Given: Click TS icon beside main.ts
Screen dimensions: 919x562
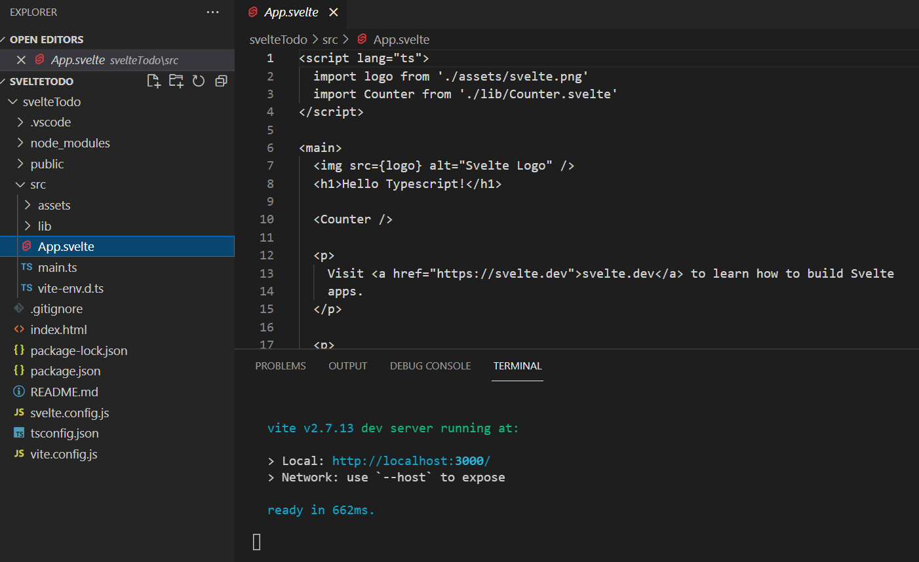Looking at the screenshot, I should coord(27,267).
